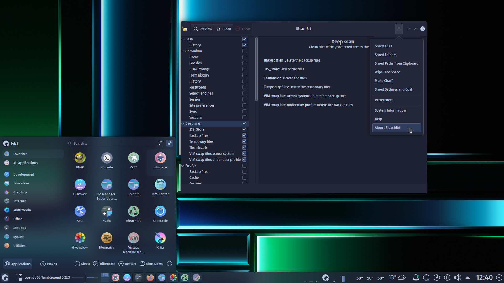Image resolution: width=504 pixels, height=283 pixels.
Task: Open KCalc calculator
Action: click(x=107, y=214)
